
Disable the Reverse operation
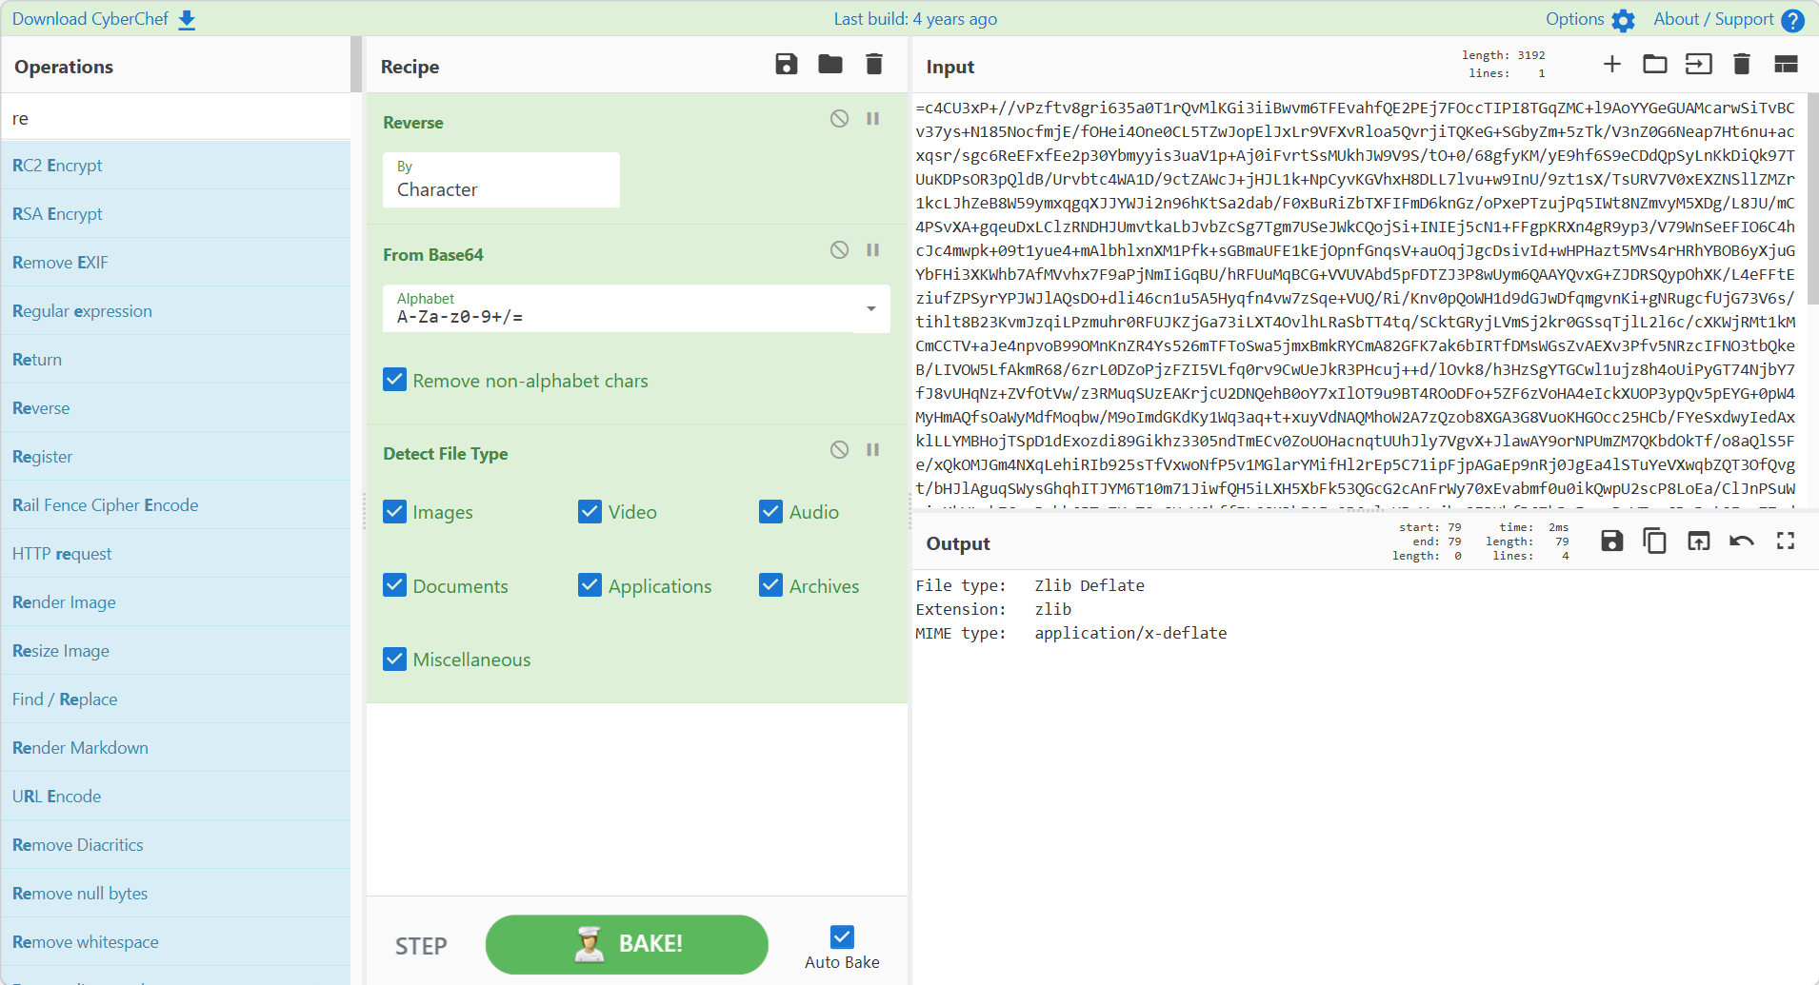tap(839, 119)
